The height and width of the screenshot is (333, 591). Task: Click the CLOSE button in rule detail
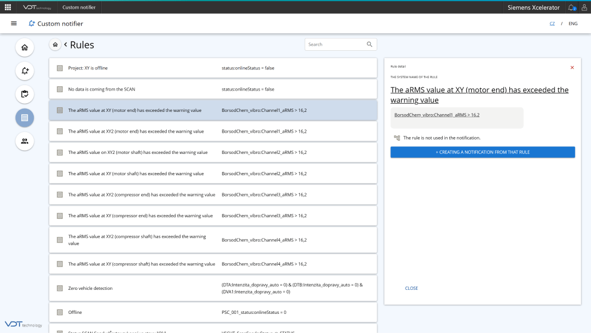pyautogui.click(x=412, y=288)
